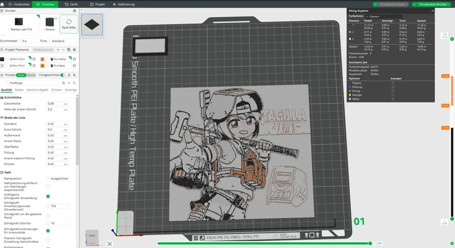Screen dimensions: 455x248
Task: Search process settings with magnifier icon
Action: click(74, 83)
